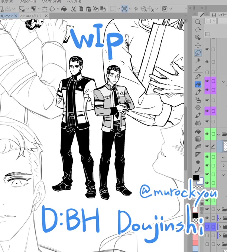Select the Figure curve tool
This screenshot has width=227, height=252.
[x=198, y=147]
